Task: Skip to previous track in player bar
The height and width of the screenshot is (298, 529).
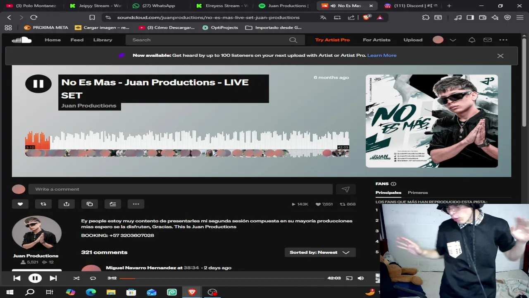Action: 17,278
